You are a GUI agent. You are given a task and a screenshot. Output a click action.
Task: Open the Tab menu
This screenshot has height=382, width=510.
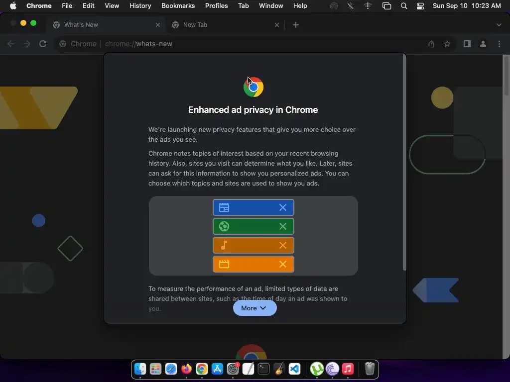pos(243,5)
